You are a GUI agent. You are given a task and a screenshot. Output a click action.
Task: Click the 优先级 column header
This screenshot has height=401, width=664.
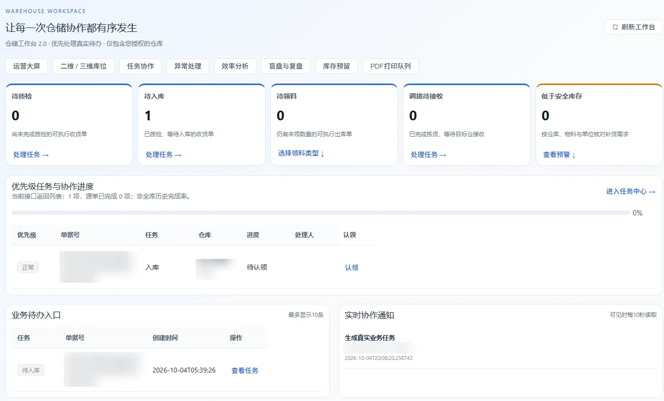pyautogui.click(x=27, y=235)
